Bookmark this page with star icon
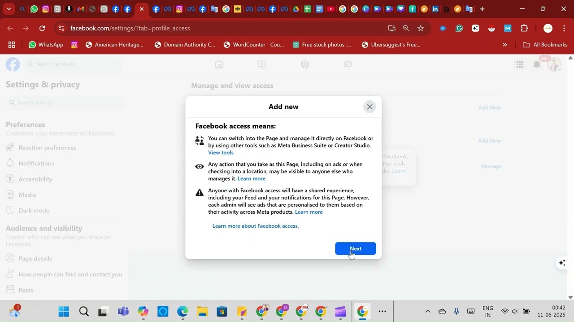574x322 pixels. pos(421,28)
